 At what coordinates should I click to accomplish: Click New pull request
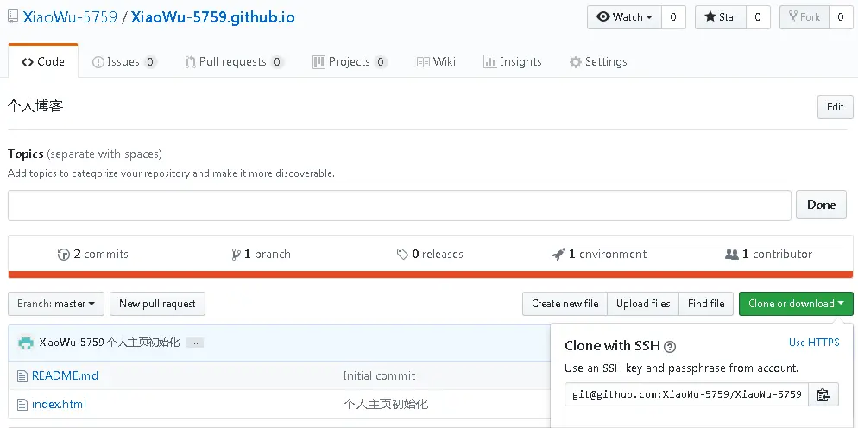pyautogui.click(x=158, y=304)
